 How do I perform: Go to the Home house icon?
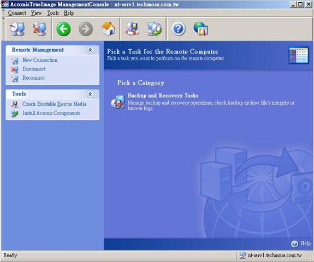coord(108,29)
